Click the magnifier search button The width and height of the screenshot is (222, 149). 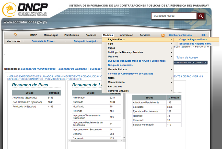click(x=201, y=16)
